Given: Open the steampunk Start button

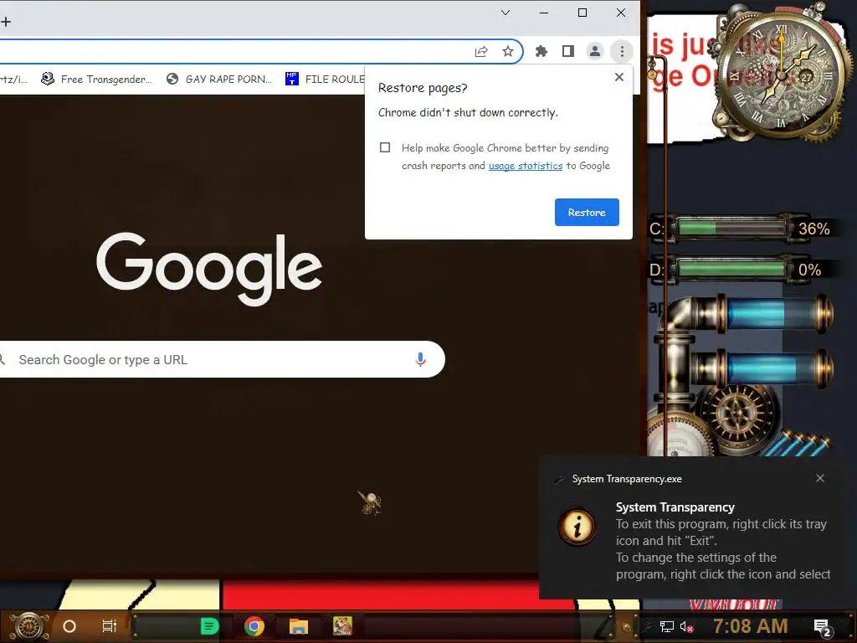Looking at the screenshot, I should tap(29, 626).
